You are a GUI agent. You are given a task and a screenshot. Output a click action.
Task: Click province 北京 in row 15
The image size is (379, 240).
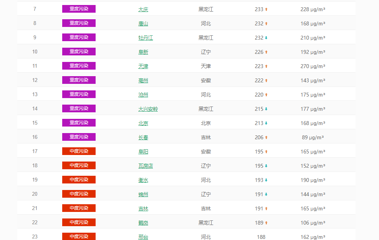pyautogui.click(x=206, y=123)
